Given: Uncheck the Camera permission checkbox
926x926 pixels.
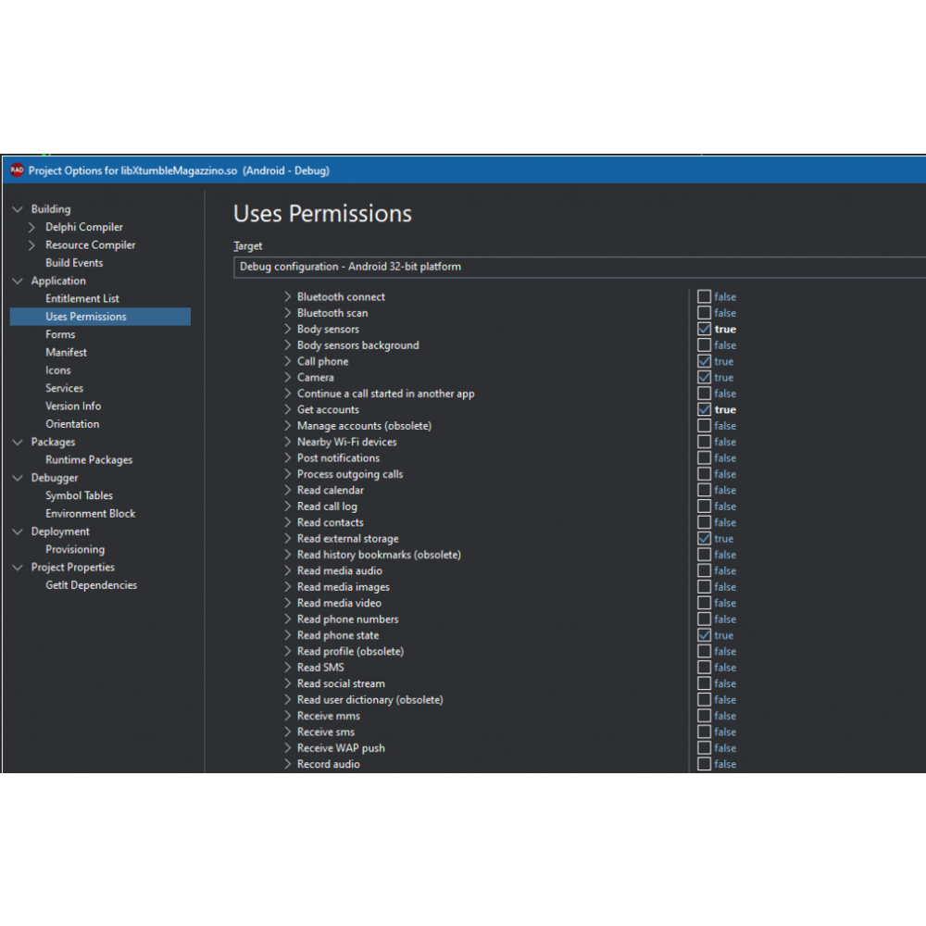Looking at the screenshot, I should (x=704, y=378).
